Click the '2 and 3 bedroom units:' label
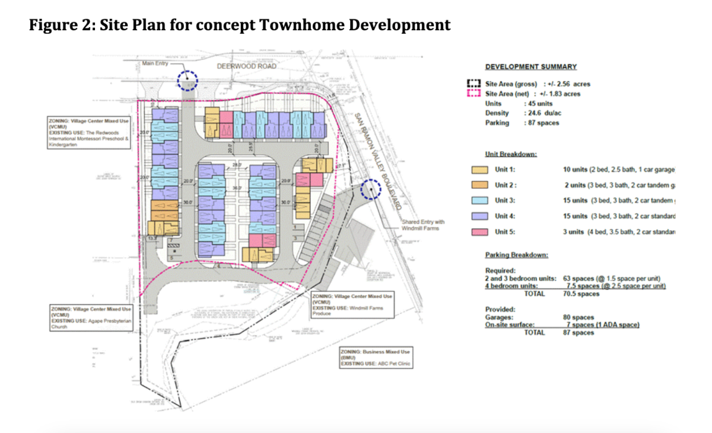This screenshot has height=433, width=712. tap(520, 279)
